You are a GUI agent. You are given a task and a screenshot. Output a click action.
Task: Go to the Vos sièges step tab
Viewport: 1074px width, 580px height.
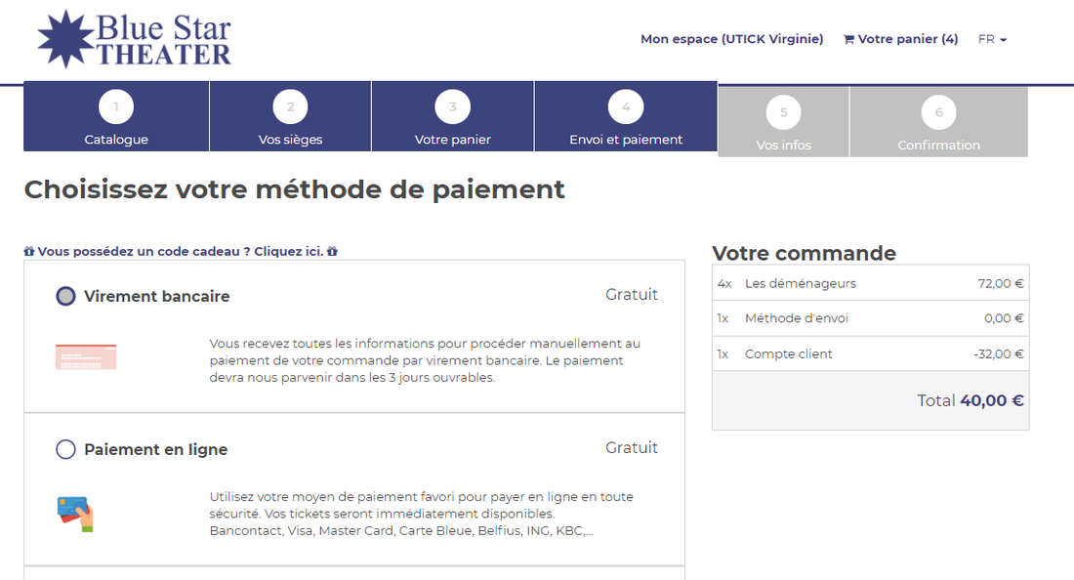click(290, 117)
